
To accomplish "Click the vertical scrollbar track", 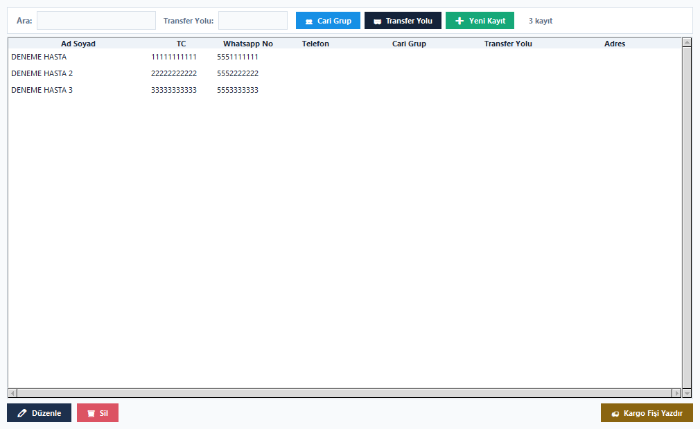I will 687,218.
